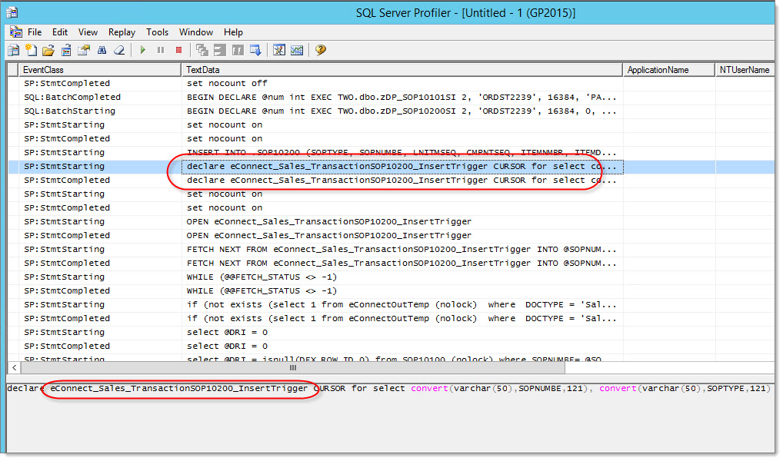Viewport: 783px width, 461px height.
Task: Open the Replay menu
Action: 122,32
